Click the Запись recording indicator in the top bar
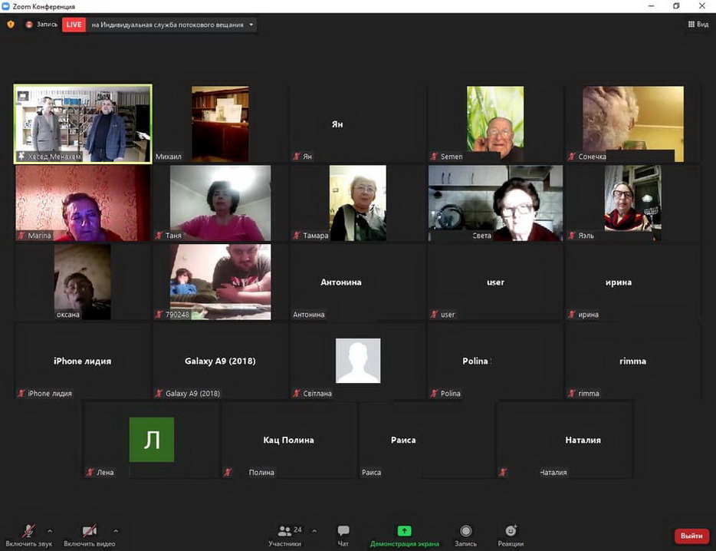The image size is (716, 551). 41,25
